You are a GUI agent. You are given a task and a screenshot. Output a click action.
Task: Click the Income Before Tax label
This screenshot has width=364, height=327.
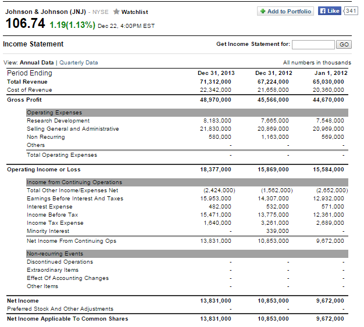[52, 215]
